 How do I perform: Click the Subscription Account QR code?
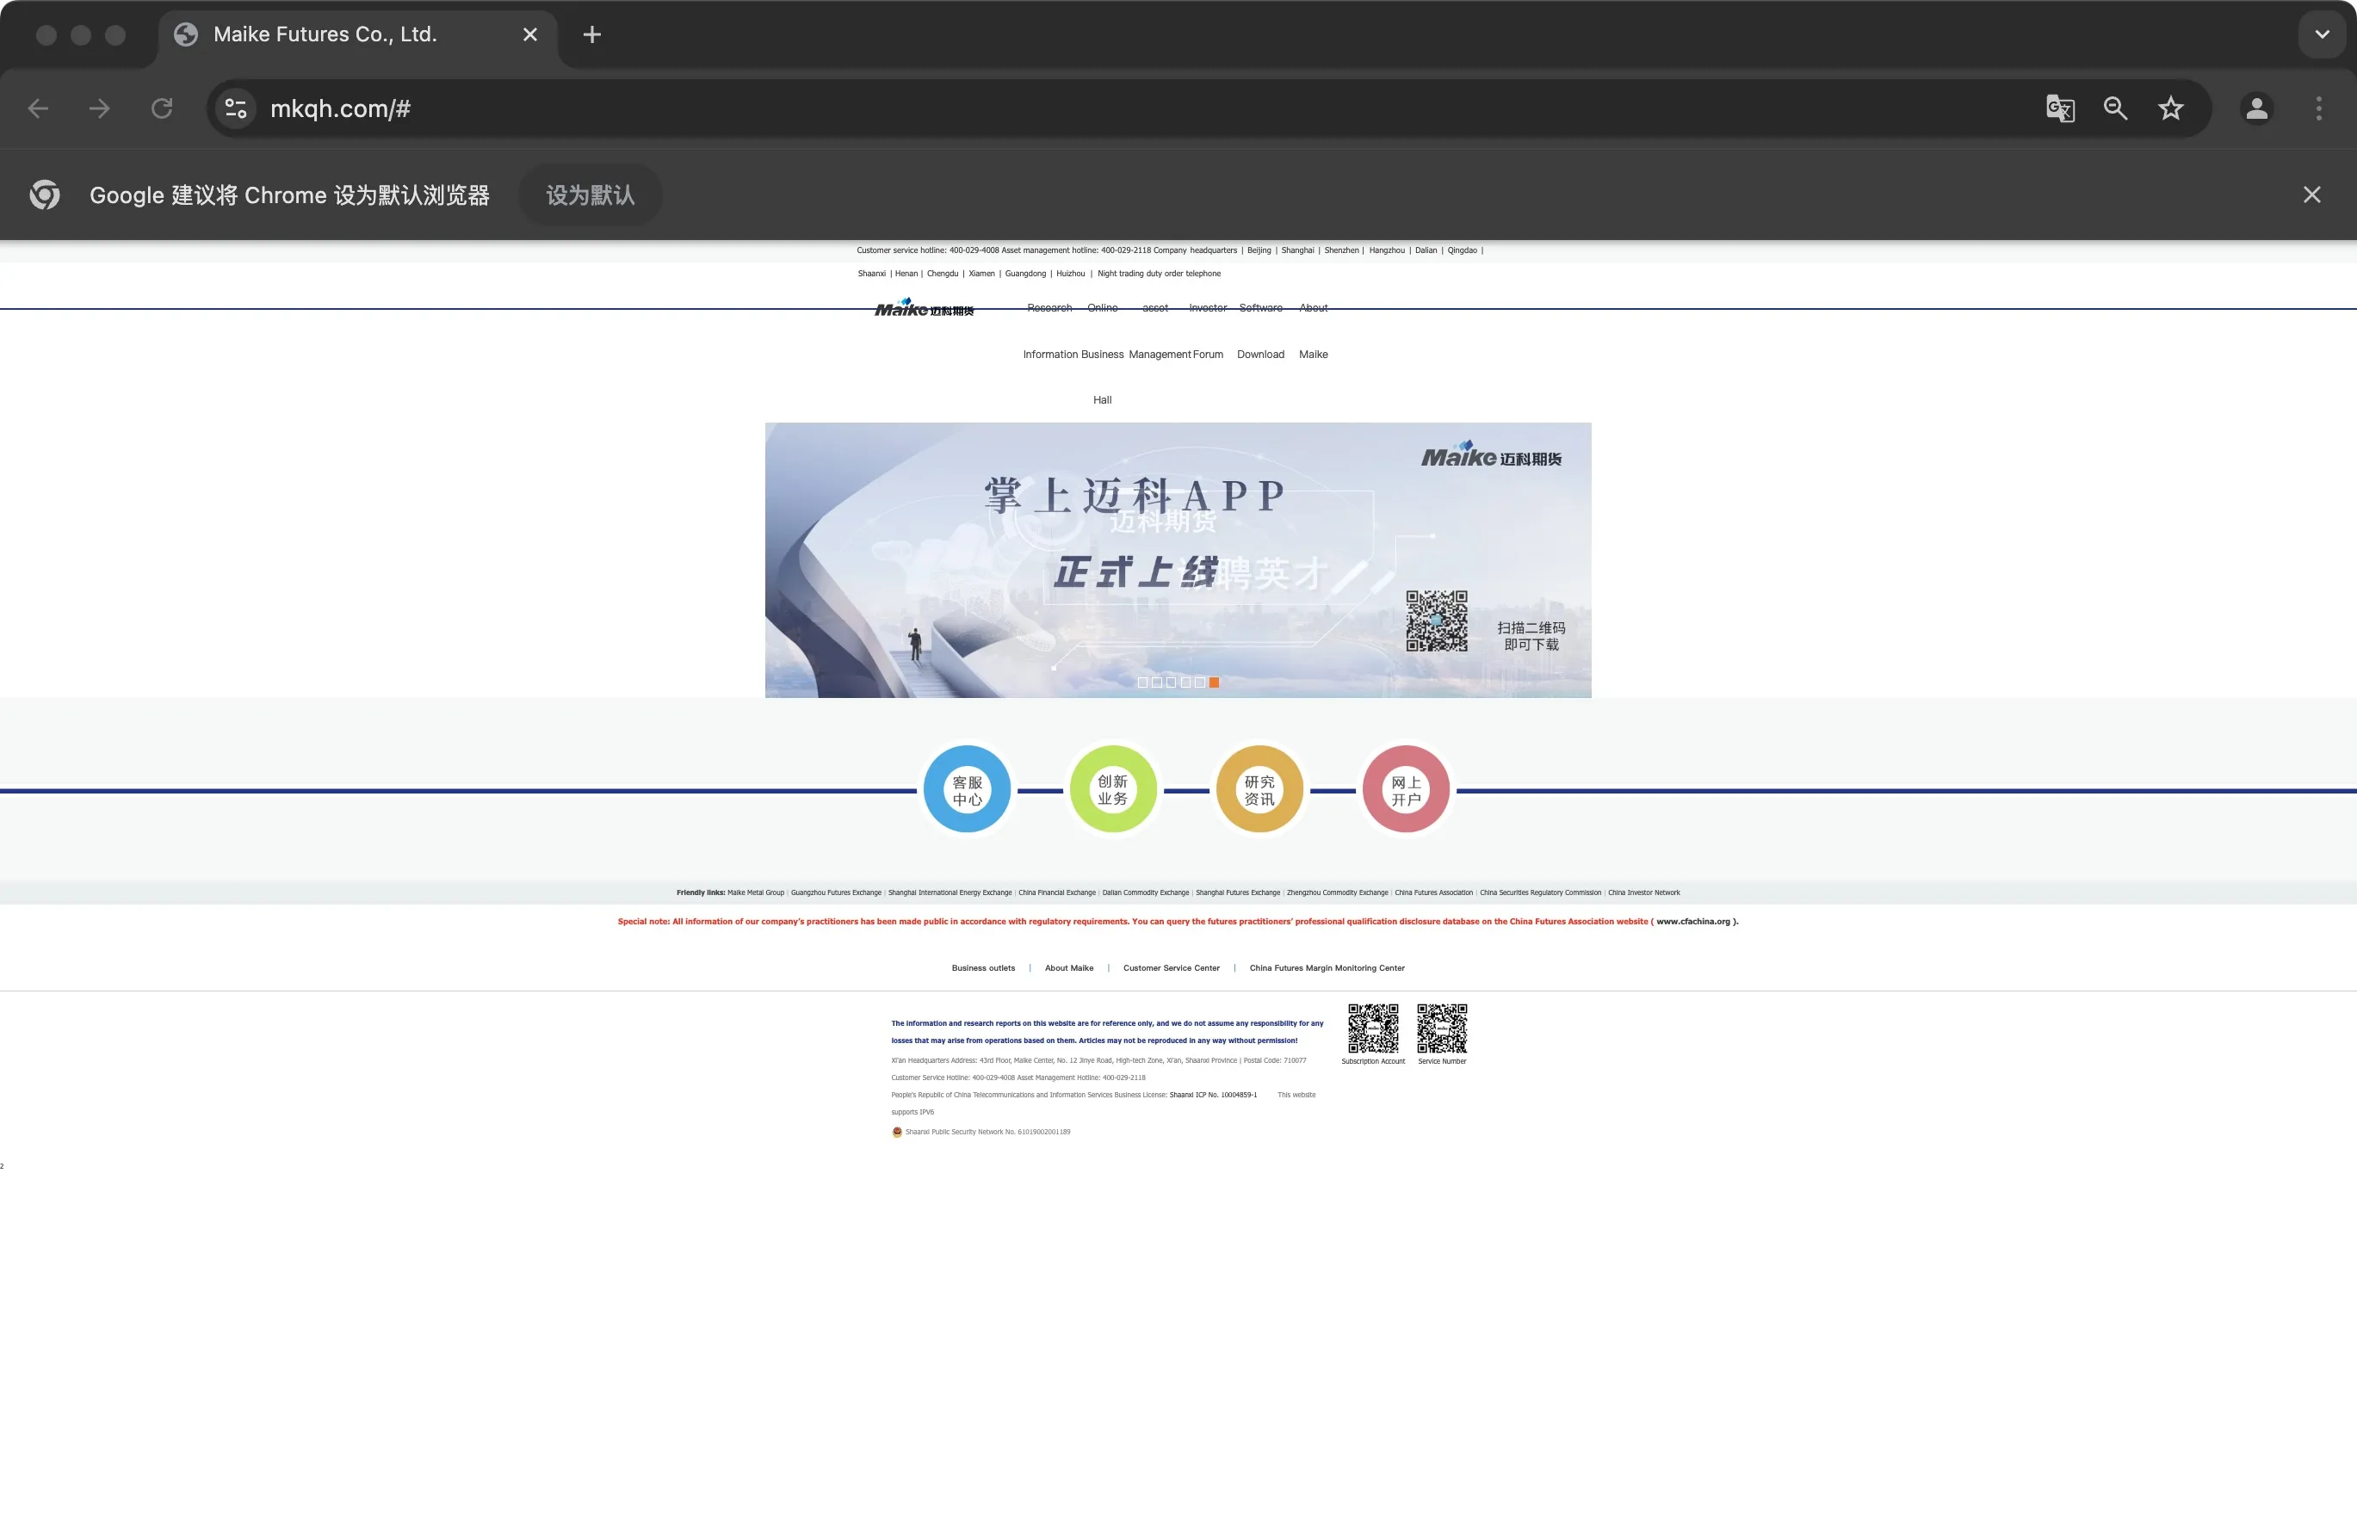[1372, 1028]
